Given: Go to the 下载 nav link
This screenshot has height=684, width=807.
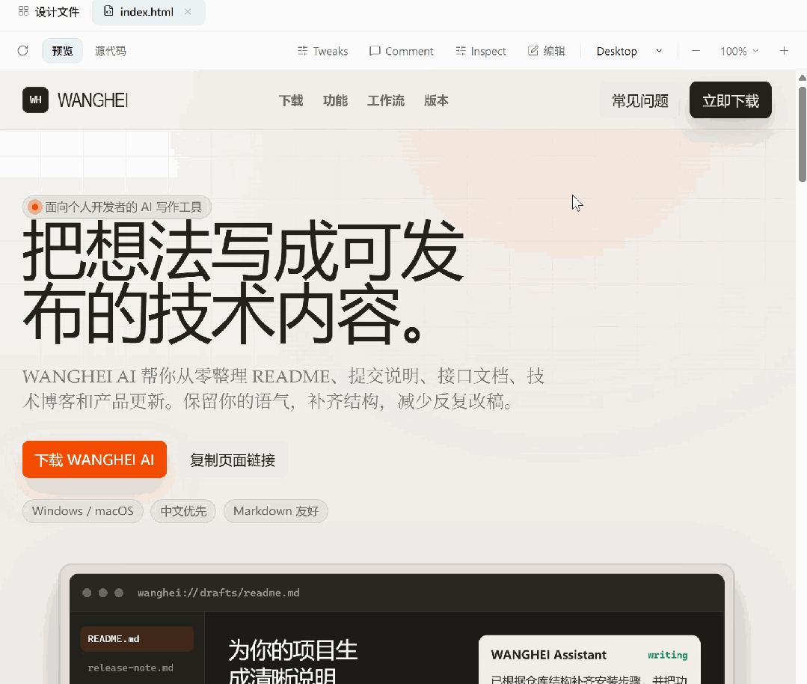Looking at the screenshot, I should 291,100.
